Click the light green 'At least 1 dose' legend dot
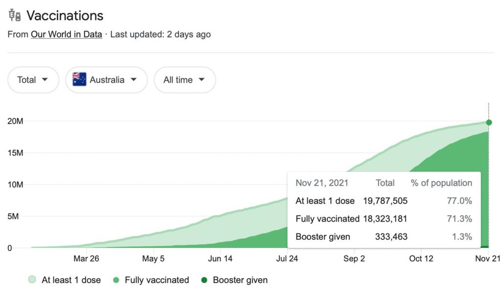This screenshot has height=289, width=501. tap(32, 280)
